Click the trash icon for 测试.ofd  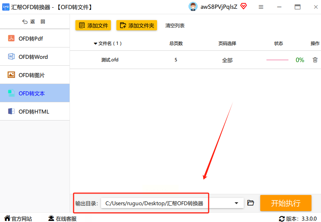[x=315, y=60]
